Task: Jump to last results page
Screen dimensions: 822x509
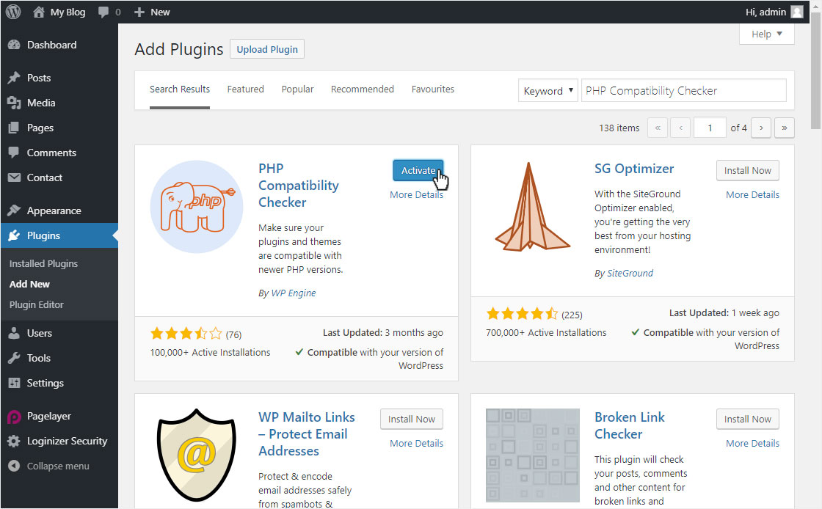Action: click(785, 128)
